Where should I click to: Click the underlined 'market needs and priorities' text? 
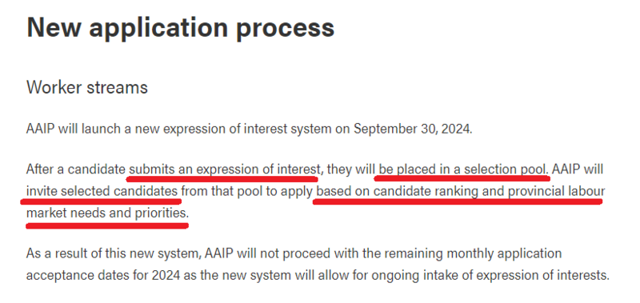tap(107, 213)
